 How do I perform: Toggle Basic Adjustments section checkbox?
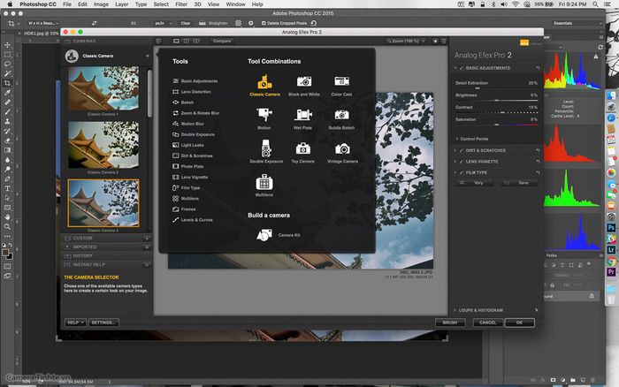pyautogui.click(x=462, y=68)
